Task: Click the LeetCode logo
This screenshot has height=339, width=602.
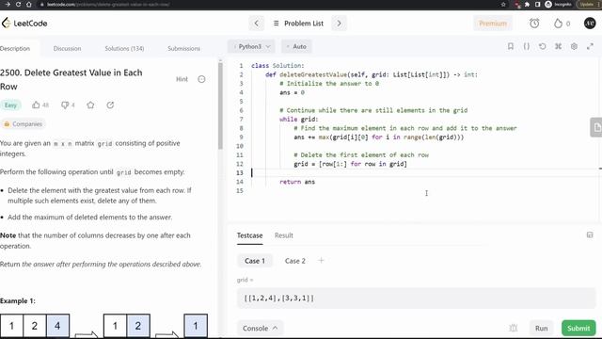Action: coord(24,23)
